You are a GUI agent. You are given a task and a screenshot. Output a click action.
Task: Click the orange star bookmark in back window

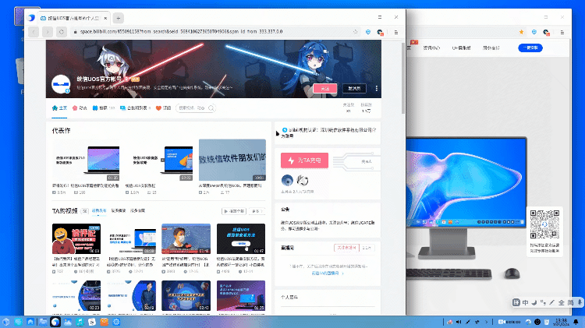click(x=522, y=32)
